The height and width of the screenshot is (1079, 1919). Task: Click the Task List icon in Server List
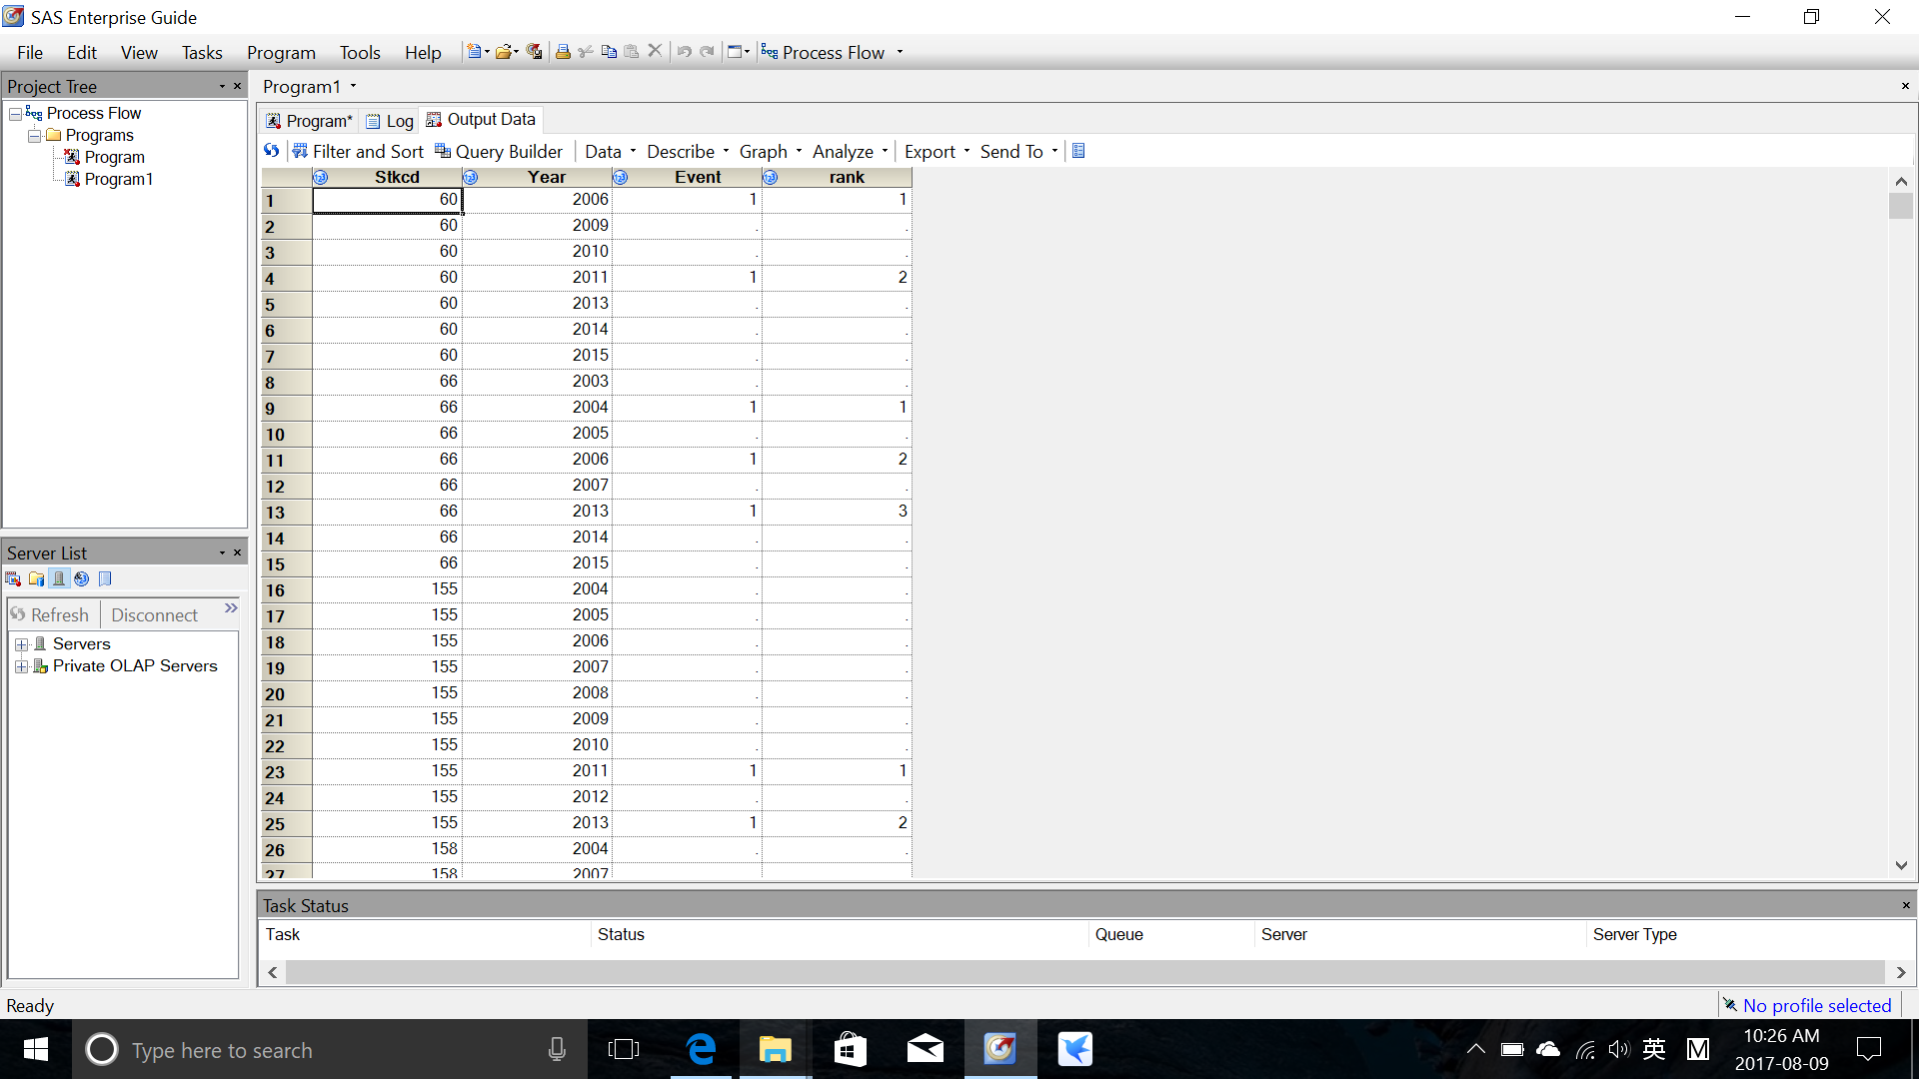pyautogui.click(x=13, y=579)
